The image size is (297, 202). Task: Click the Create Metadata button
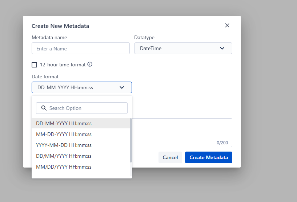pos(209,157)
